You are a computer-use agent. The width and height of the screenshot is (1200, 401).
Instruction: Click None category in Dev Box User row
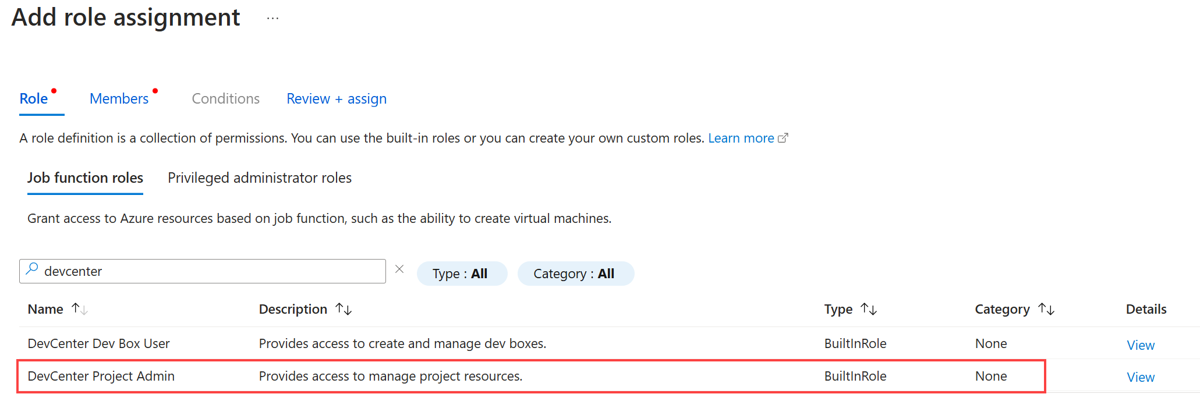click(991, 343)
